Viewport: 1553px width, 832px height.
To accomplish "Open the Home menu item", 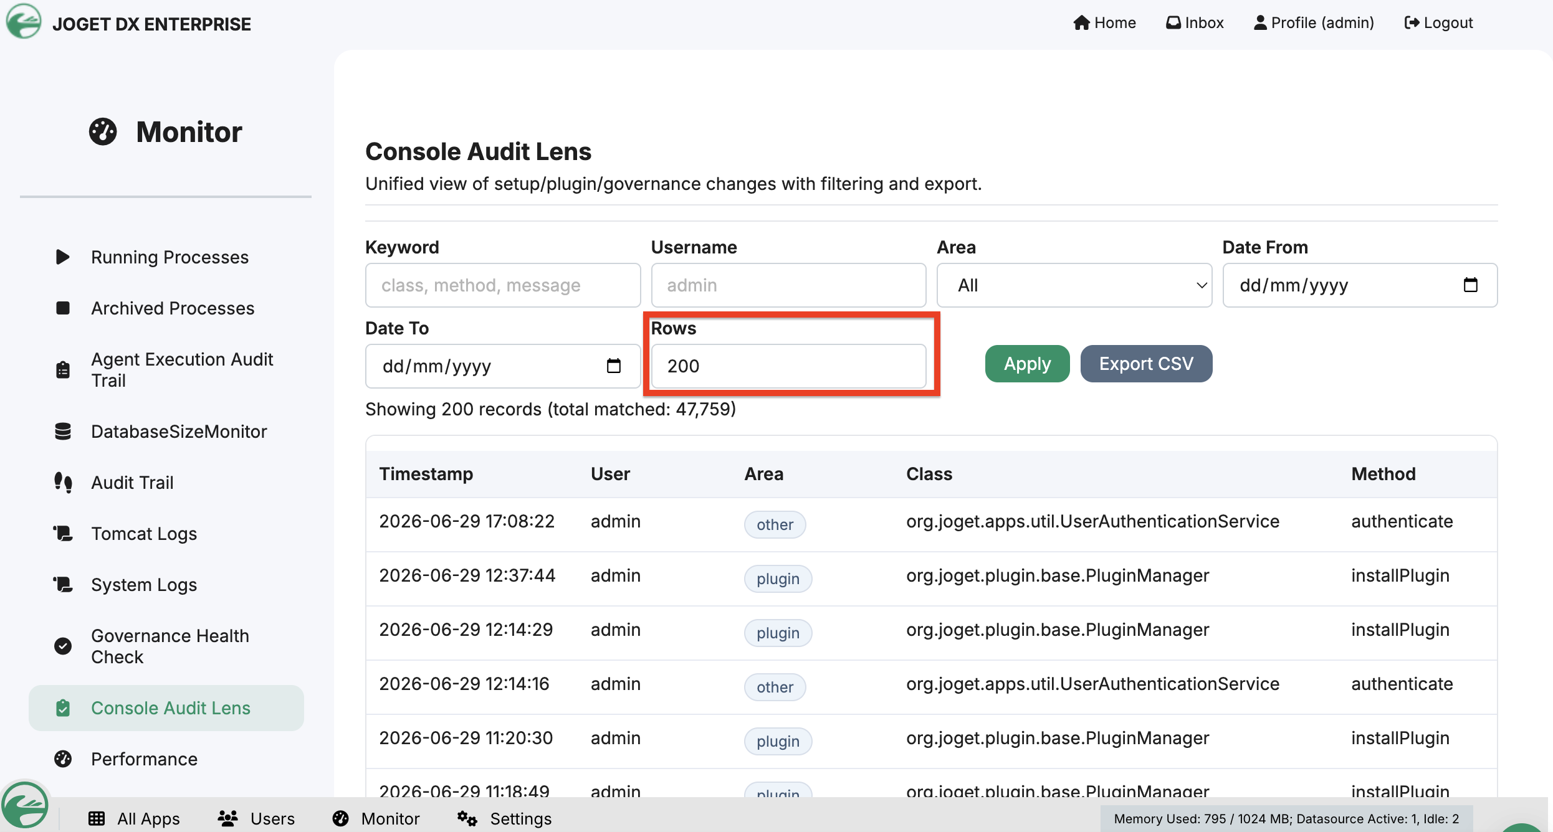I will click(1104, 23).
